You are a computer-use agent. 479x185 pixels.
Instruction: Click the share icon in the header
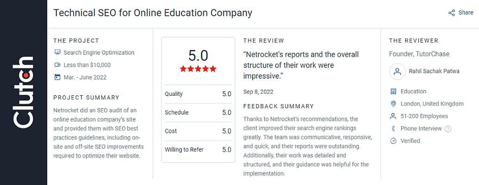[x=452, y=13]
